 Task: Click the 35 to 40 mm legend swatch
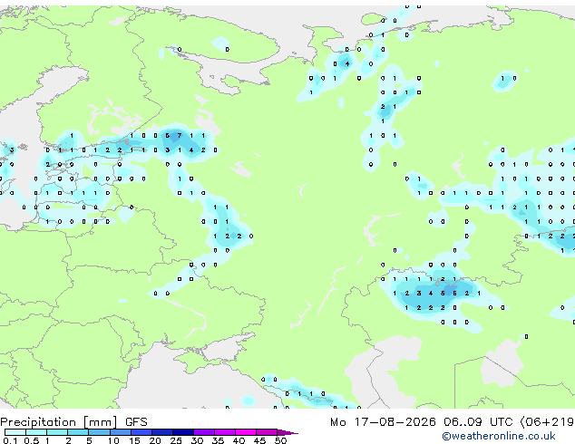click(x=225, y=432)
